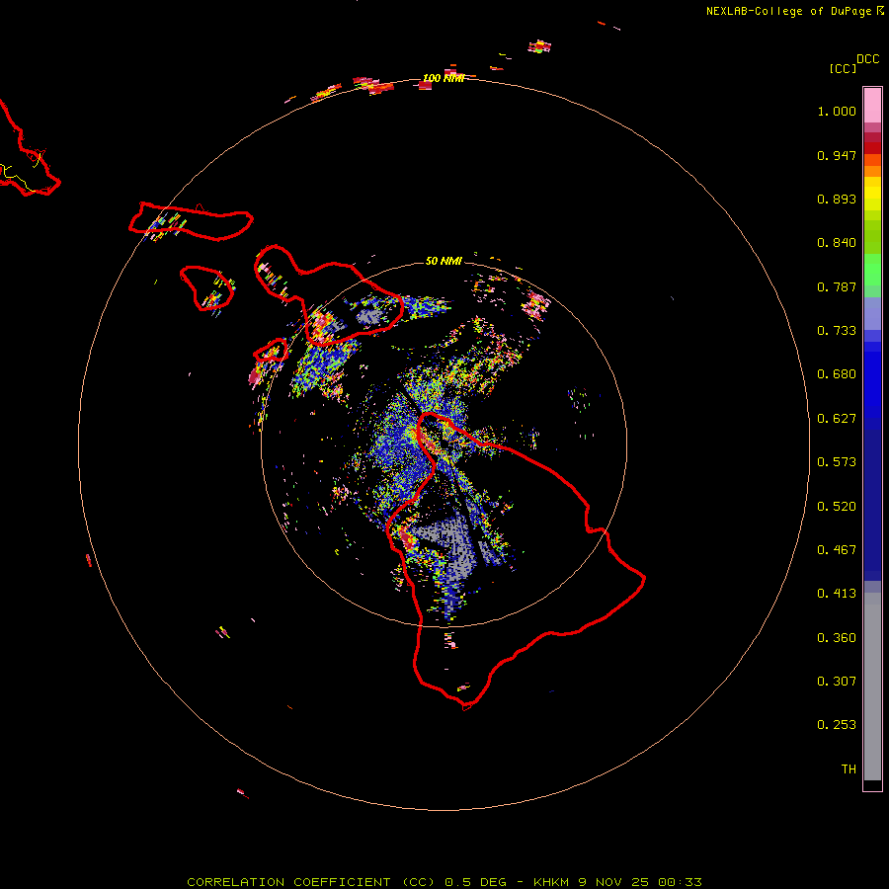Click the 9 NOV 25 date in the caption
889x889 pixels.
point(612,882)
